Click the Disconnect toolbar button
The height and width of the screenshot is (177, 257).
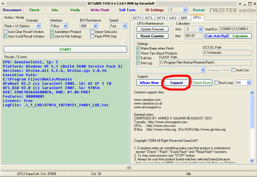pos(12,10)
